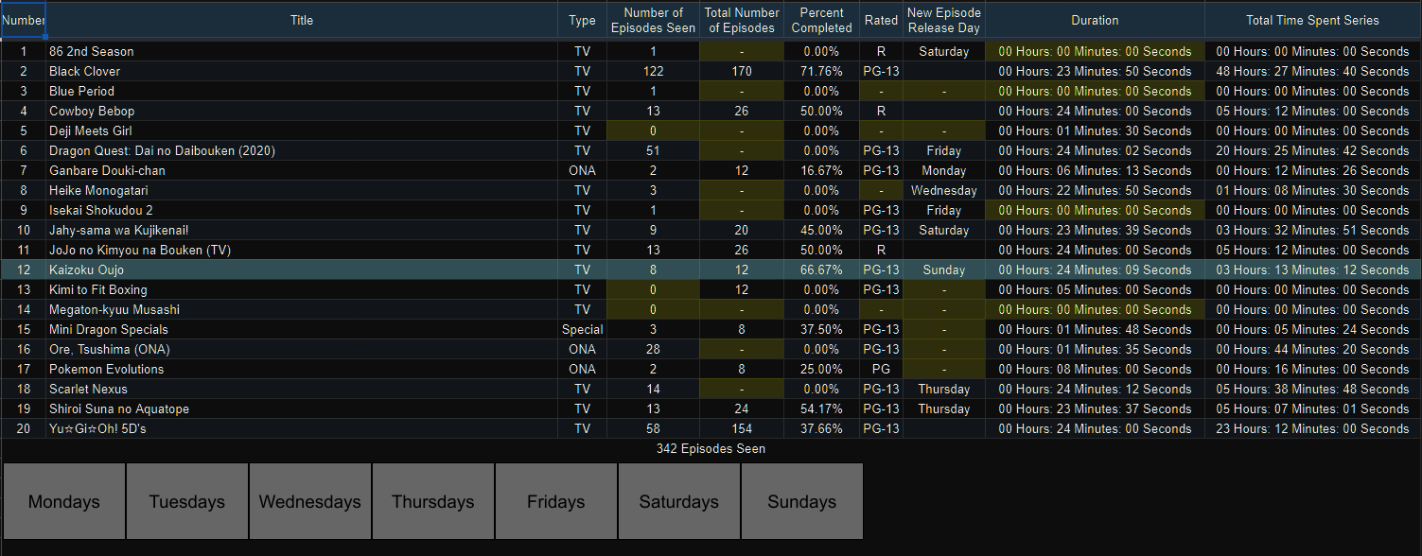Select the Fridays button
The width and height of the screenshot is (1422, 556).
[x=556, y=501]
